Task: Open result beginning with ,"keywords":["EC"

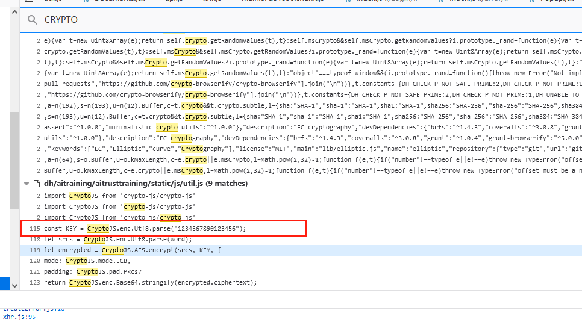Action: [x=241, y=149]
